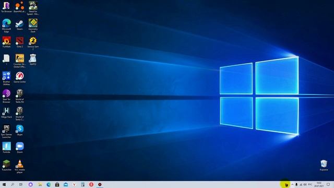The height and width of the screenshot is (188, 334).
Task: Expand the hidden system tray icons
Action: (292, 184)
